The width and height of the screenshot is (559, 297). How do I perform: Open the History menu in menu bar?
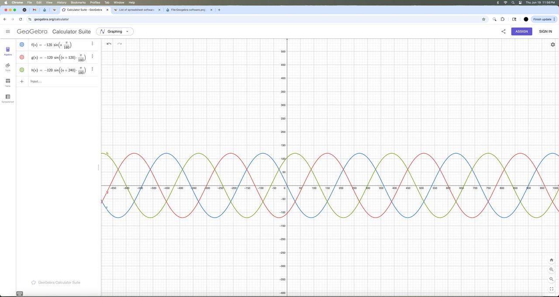tap(62, 3)
